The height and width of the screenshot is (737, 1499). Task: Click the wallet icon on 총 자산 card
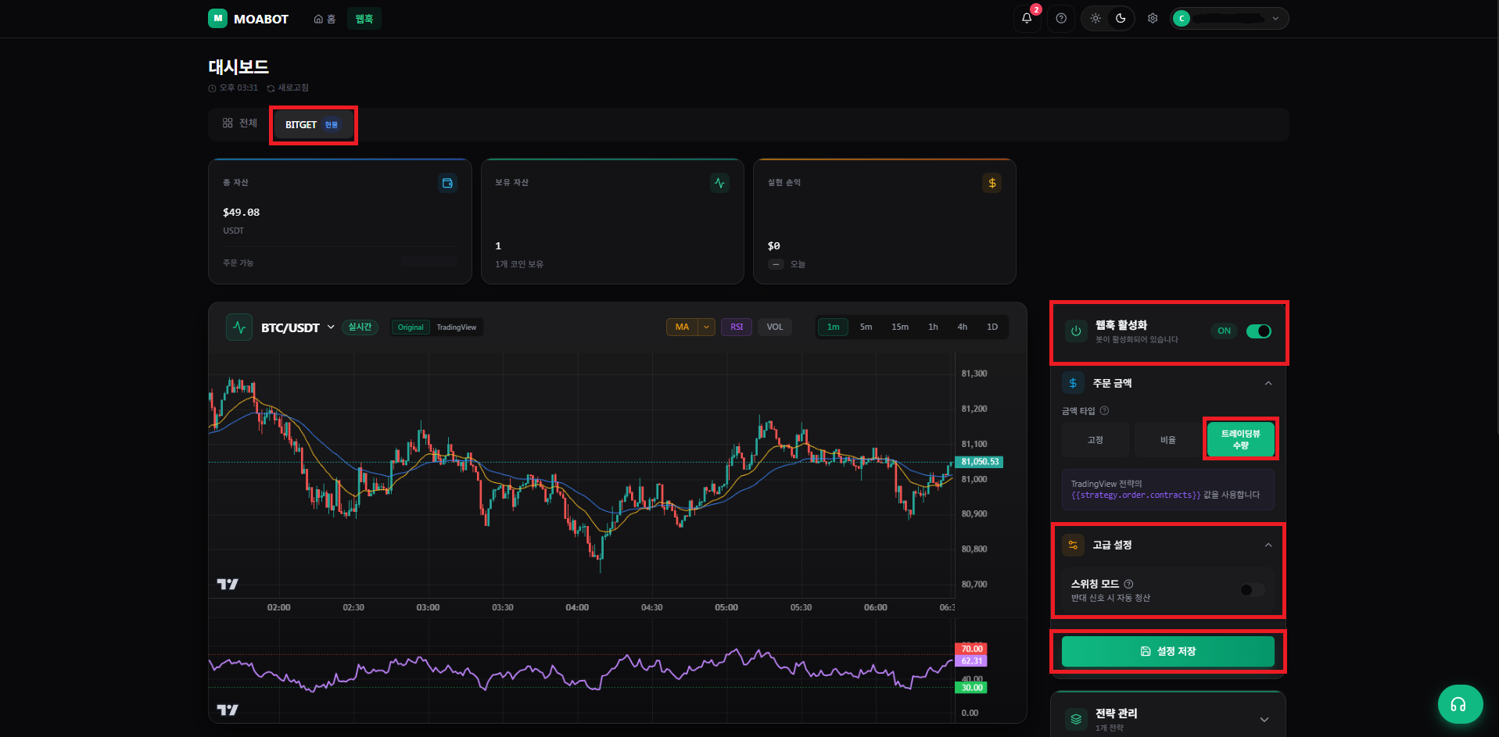pos(447,183)
